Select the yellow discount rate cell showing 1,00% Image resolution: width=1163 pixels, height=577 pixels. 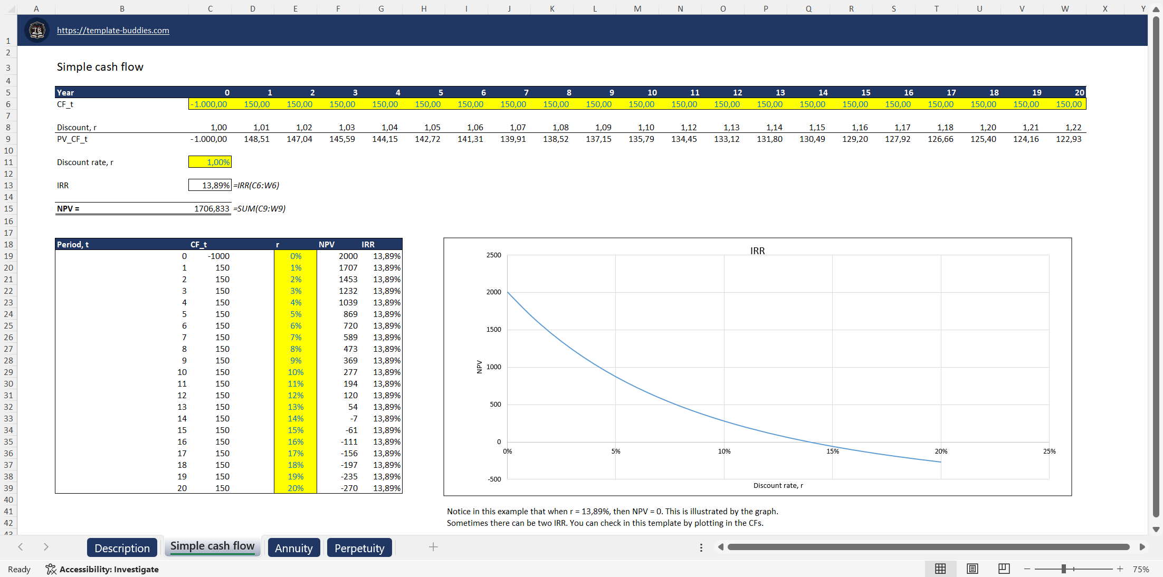coord(210,162)
